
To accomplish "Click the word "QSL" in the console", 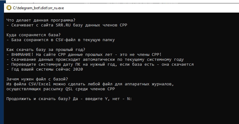I will pyautogui.click(x=69, y=89).
